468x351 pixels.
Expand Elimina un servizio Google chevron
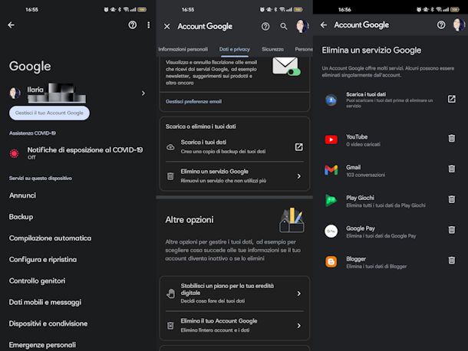(298, 176)
